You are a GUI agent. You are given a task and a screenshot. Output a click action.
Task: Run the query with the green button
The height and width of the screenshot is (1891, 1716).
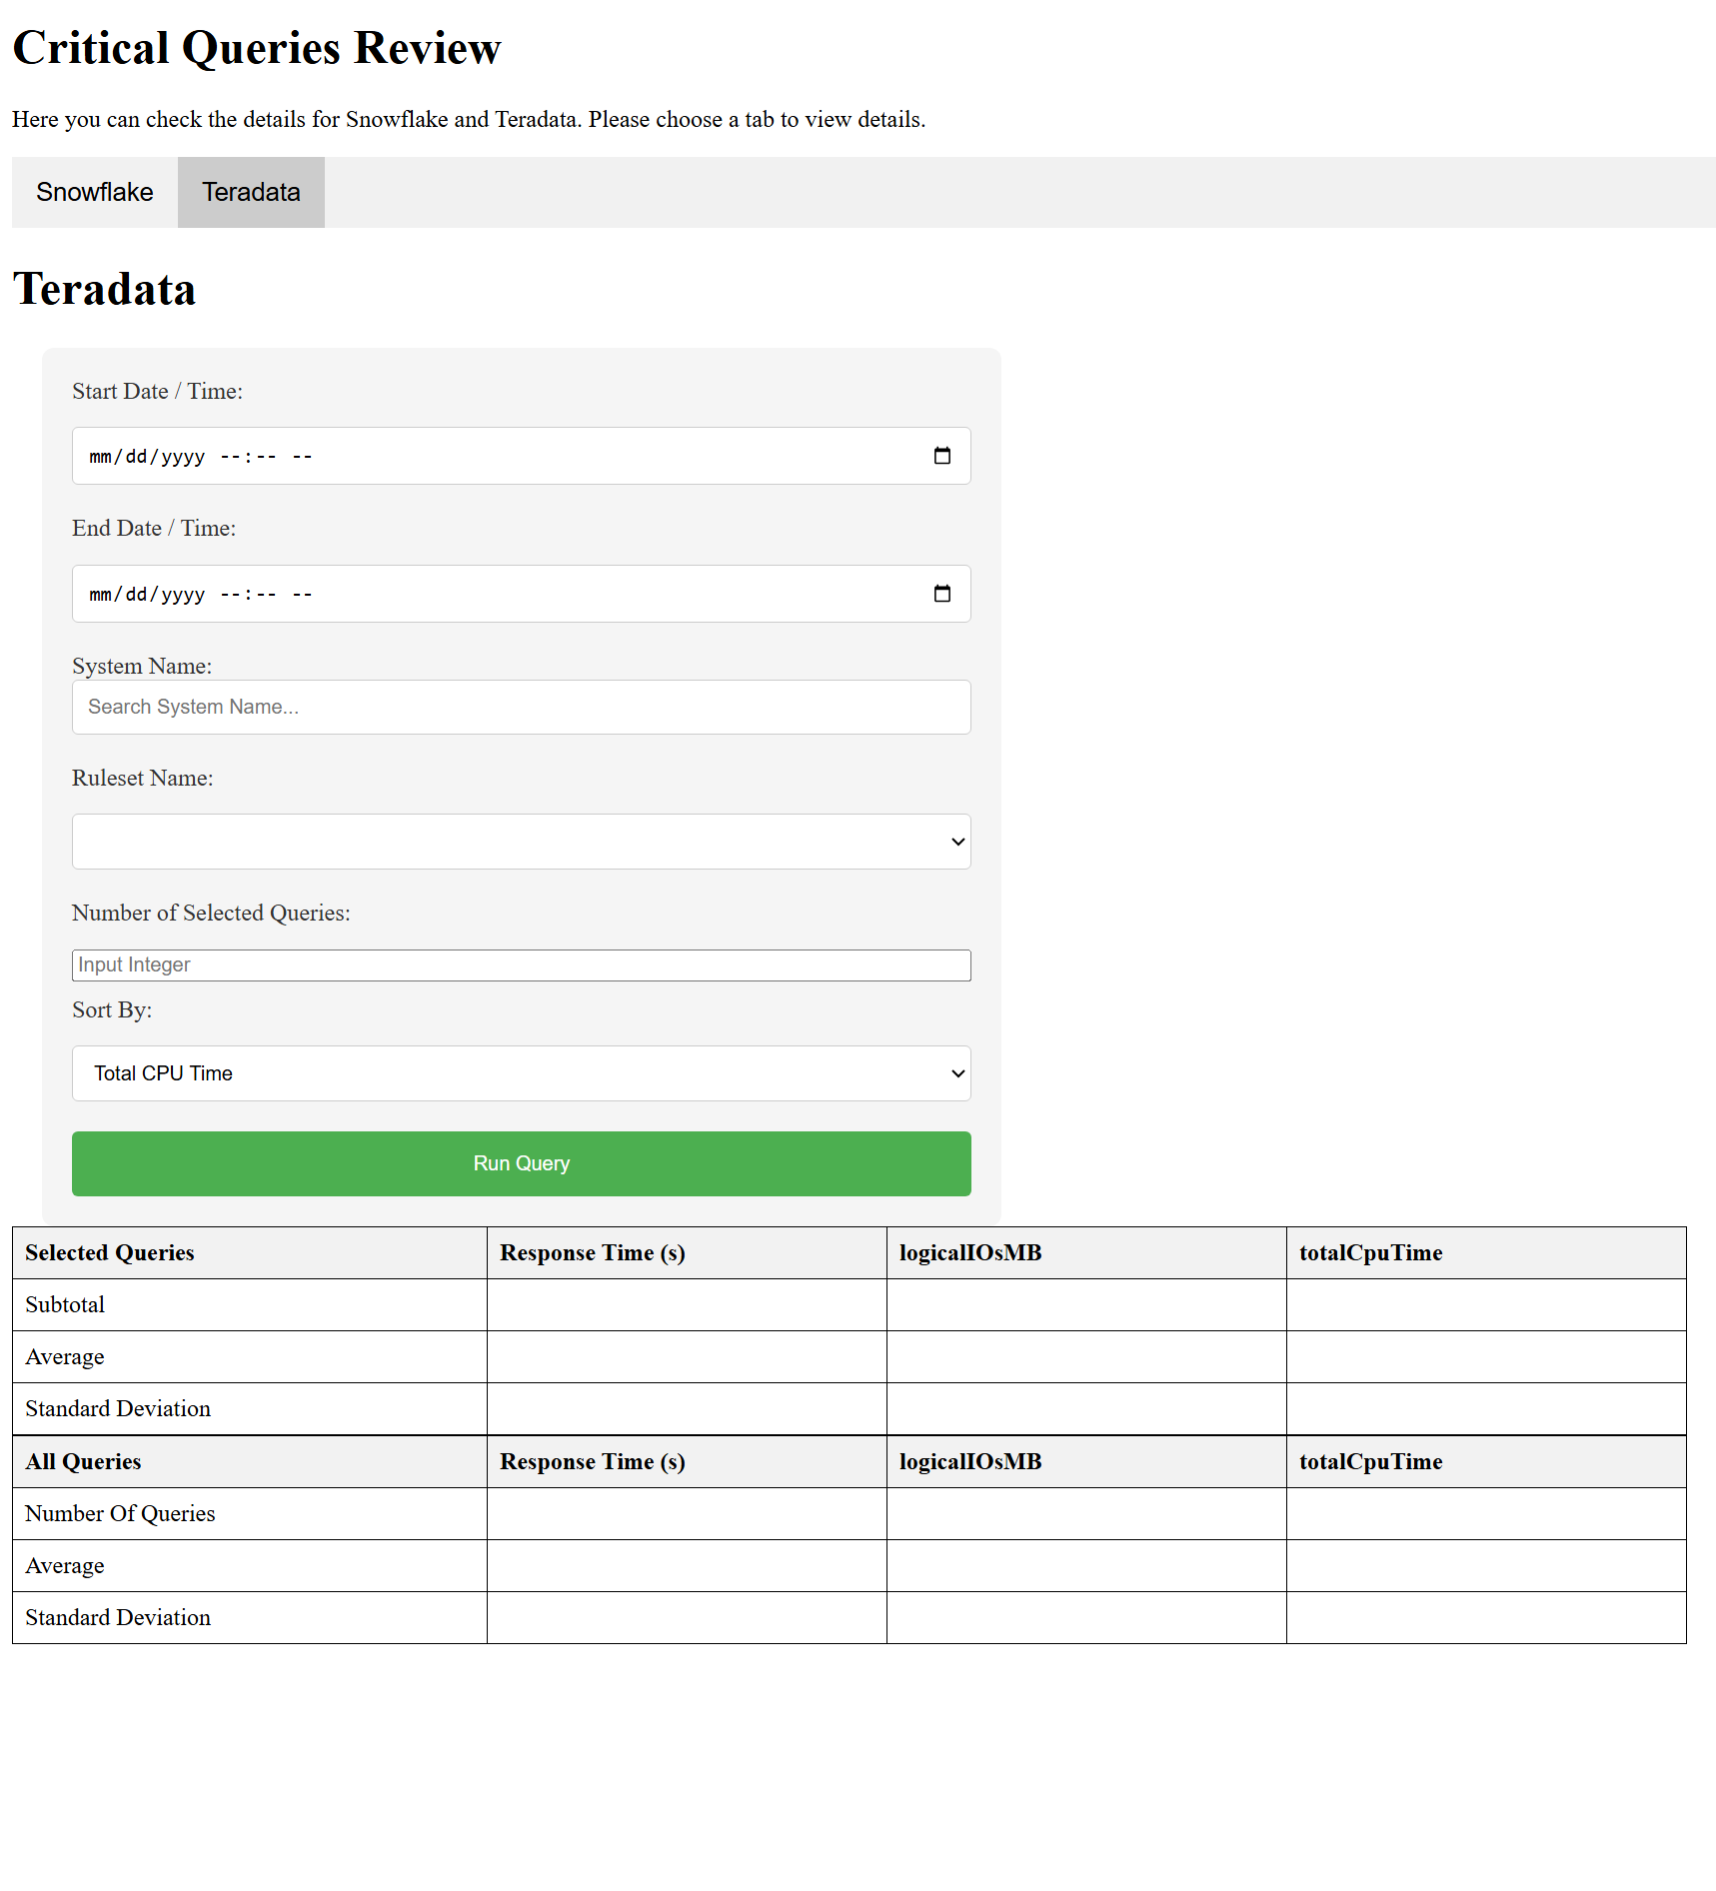point(521,1163)
